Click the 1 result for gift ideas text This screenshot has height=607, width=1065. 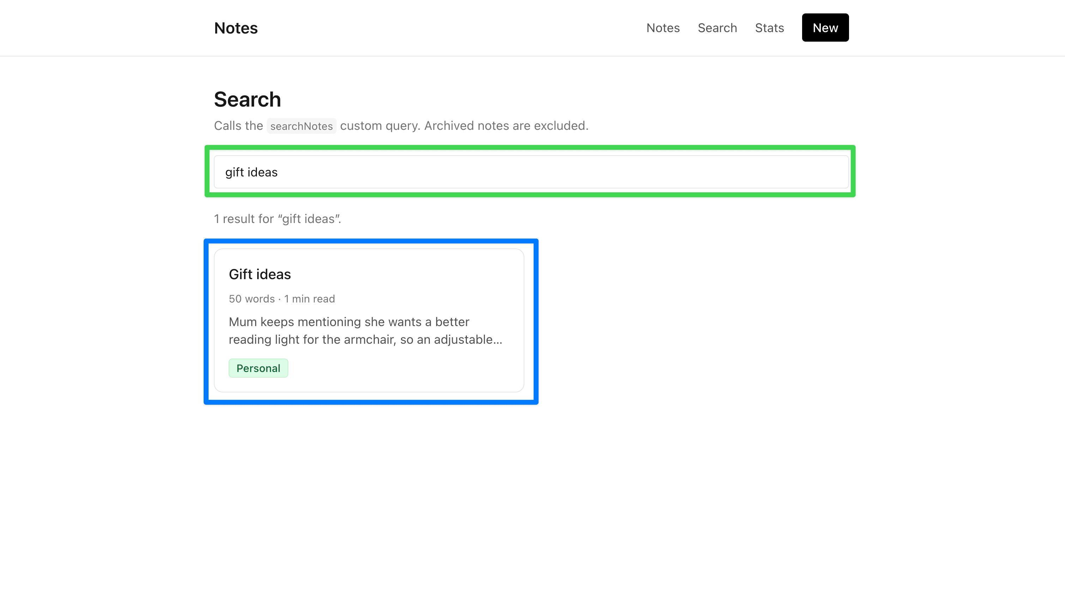[278, 219]
